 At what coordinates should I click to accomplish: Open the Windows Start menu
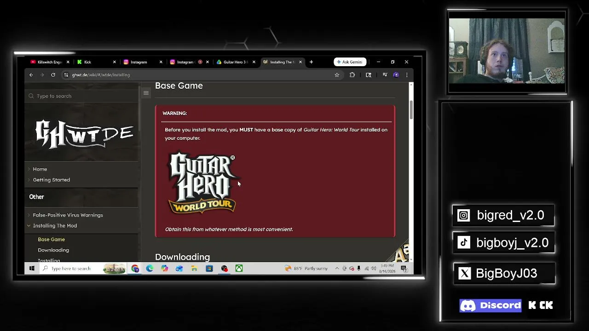point(32,268)
